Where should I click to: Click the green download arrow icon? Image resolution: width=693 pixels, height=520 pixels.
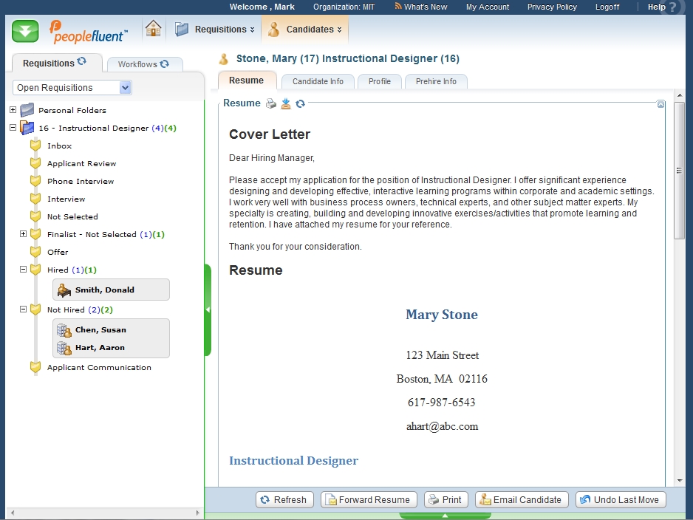(x=25, y=31)
